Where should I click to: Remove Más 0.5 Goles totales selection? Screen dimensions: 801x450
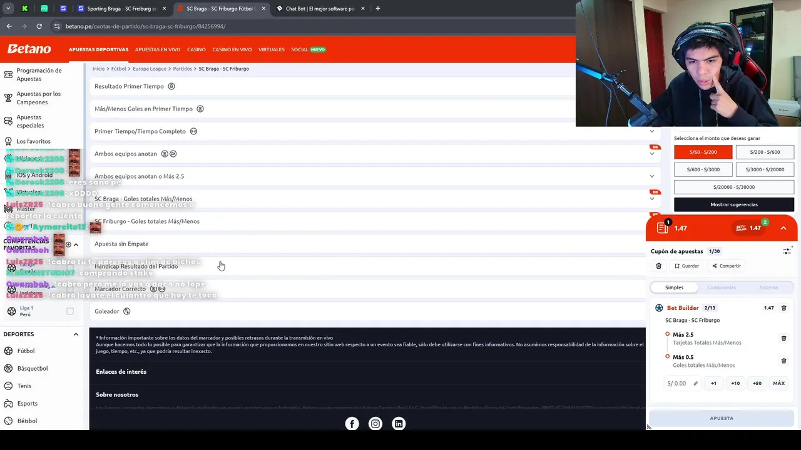[x=783, y=361]
